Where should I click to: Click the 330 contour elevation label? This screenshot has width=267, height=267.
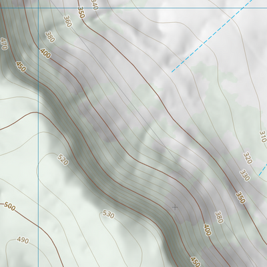tap(245, 176)
